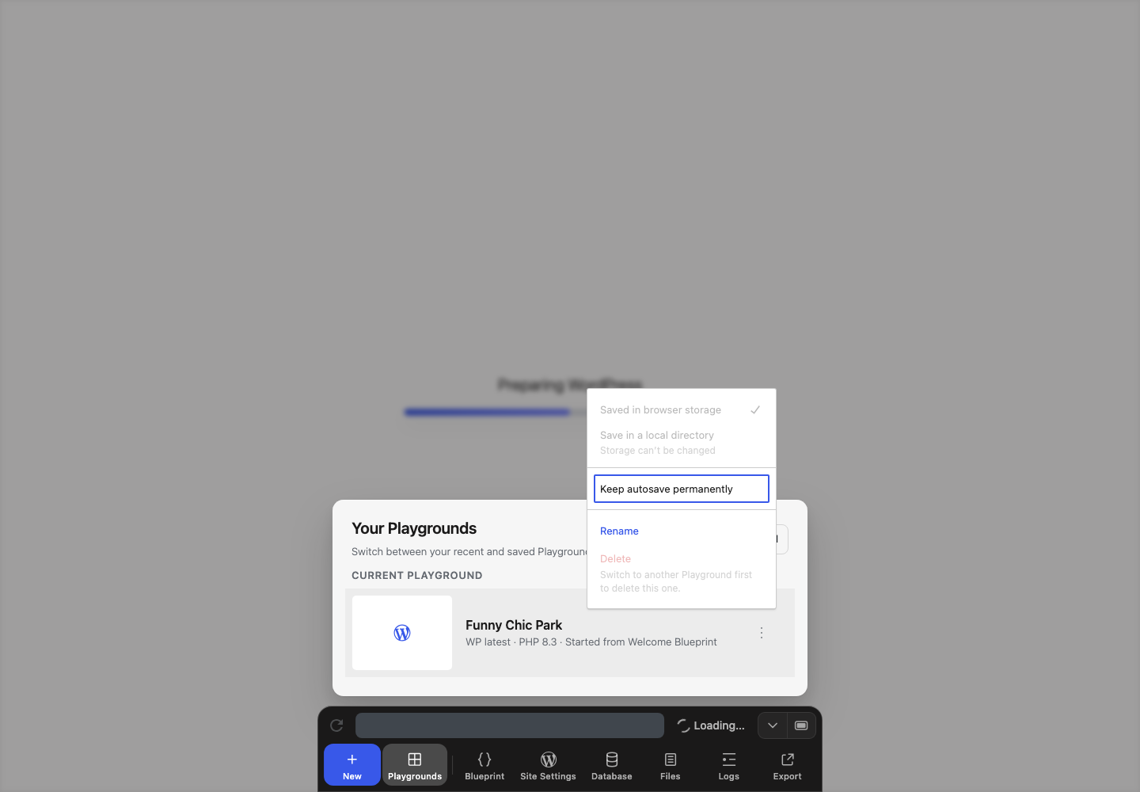Image resolution: width=1140 pixels, height=792 pixels.
Task: Click the New playground plus button
Action: (x=352, y=765)
